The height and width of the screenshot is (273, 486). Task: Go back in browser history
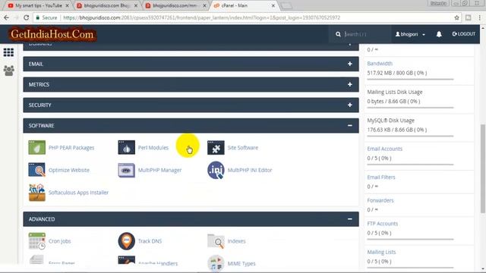tap(7, 17)
